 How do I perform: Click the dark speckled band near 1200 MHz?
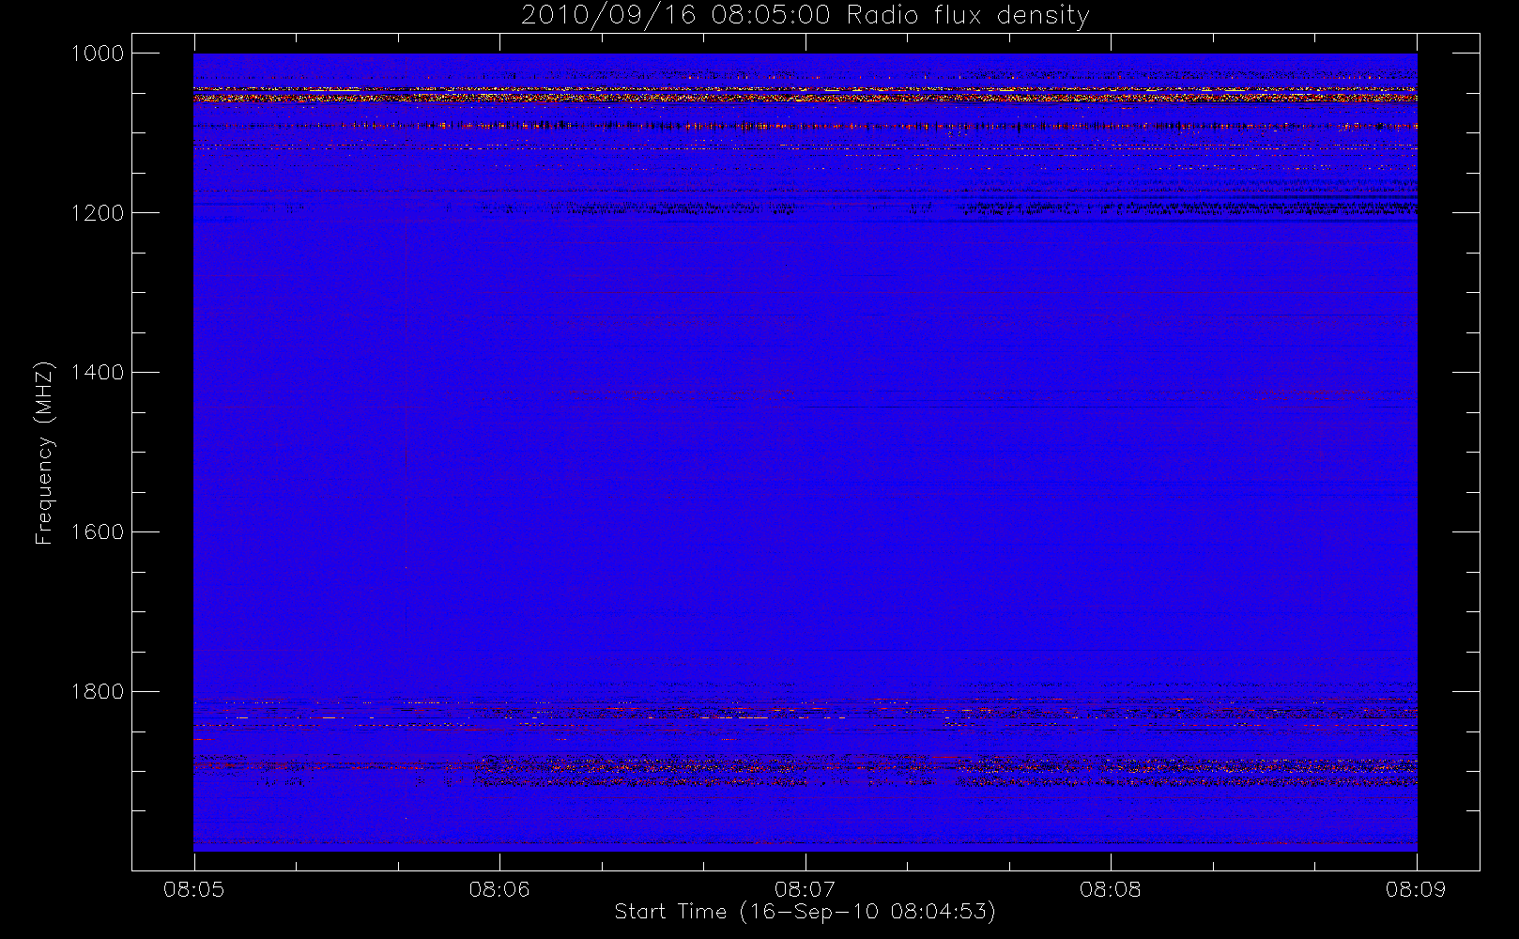(x=805, y=208)
